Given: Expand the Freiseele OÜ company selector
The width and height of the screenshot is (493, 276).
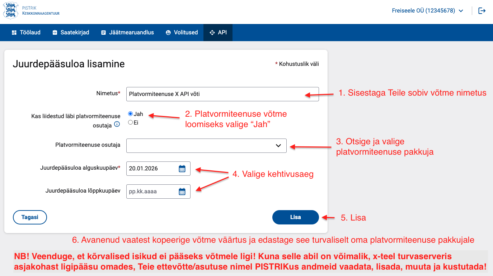Looking at the screenshot, I should (x=427, y=11).
